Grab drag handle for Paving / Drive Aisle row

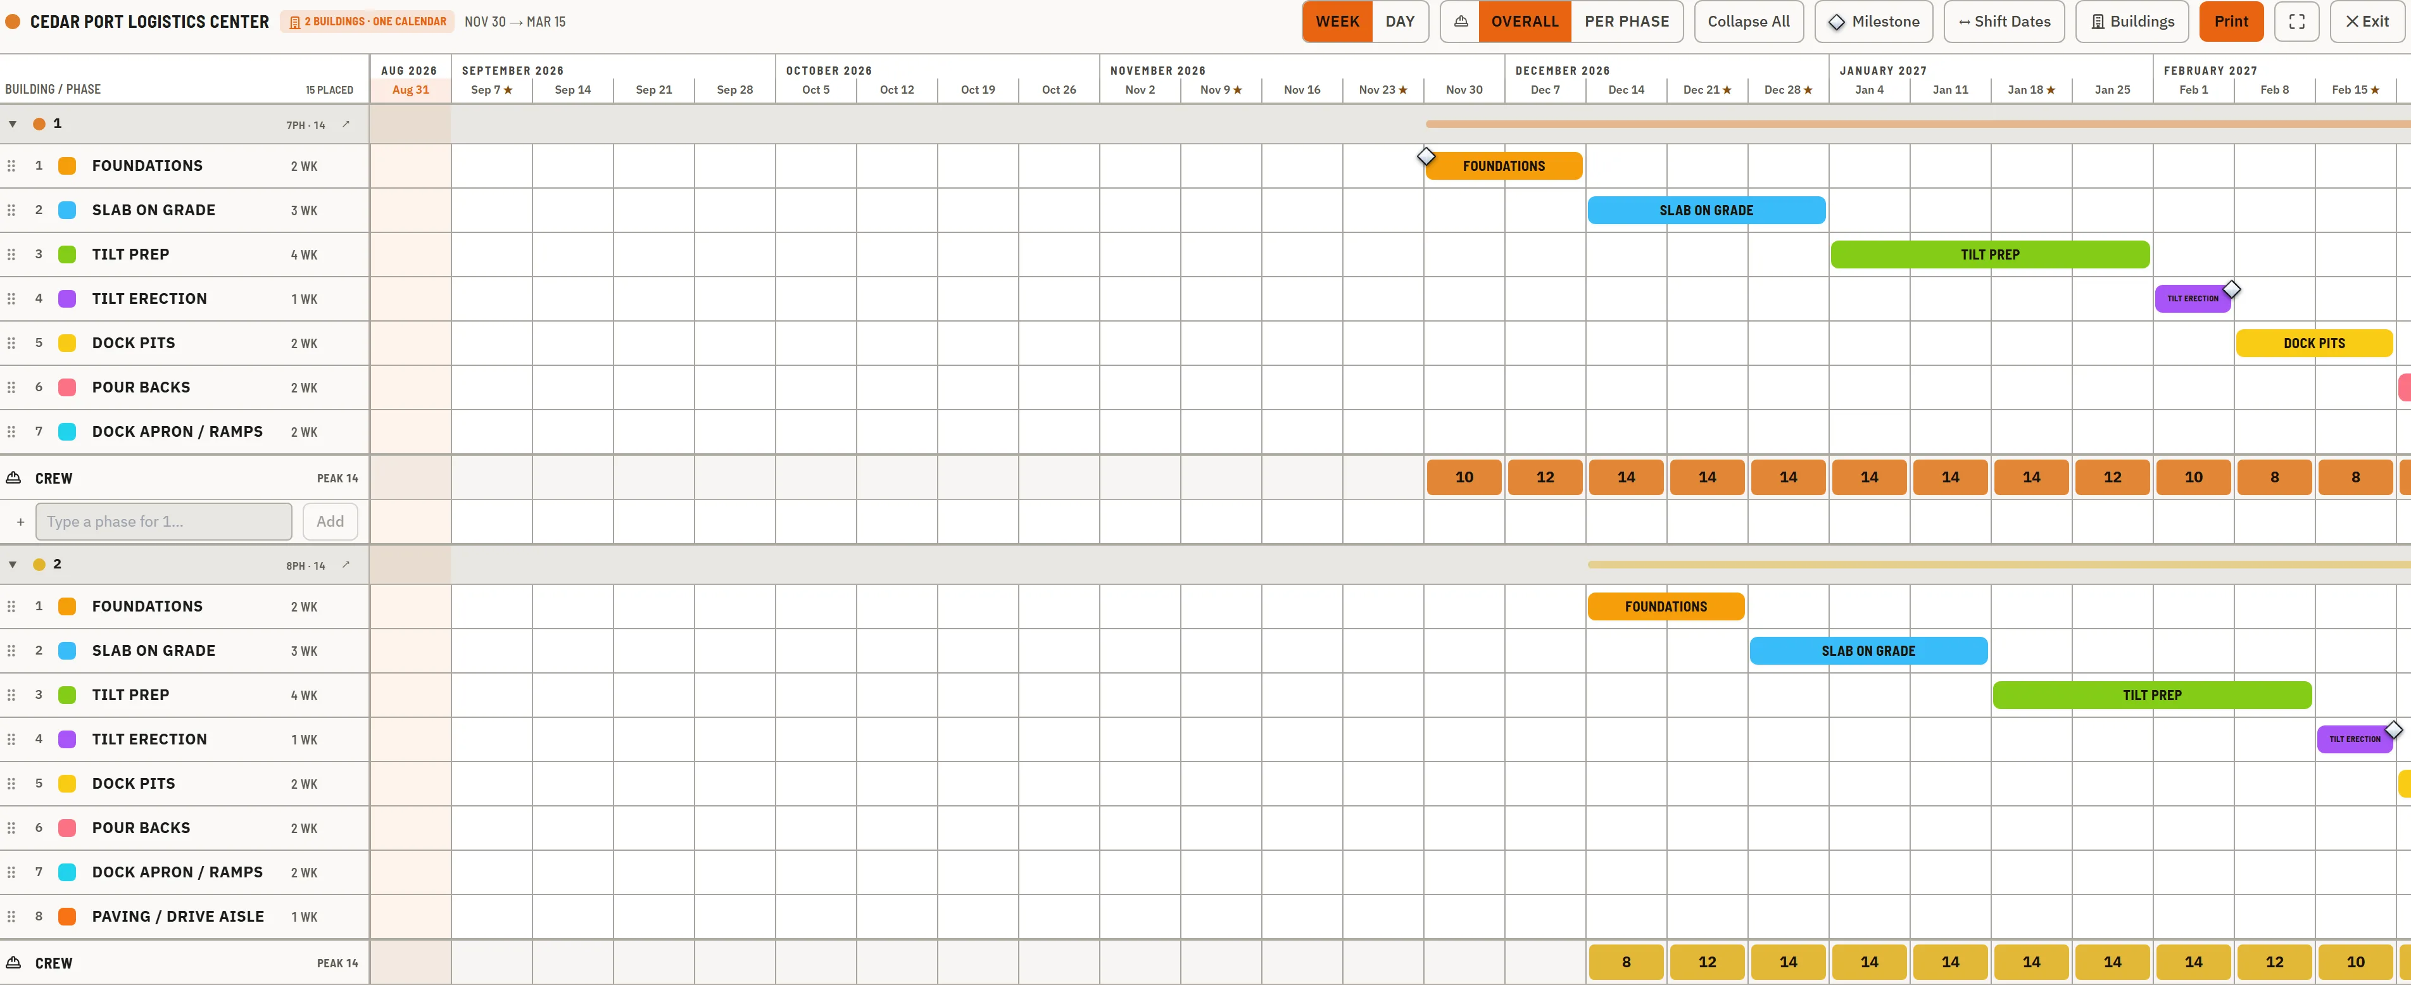11,917
